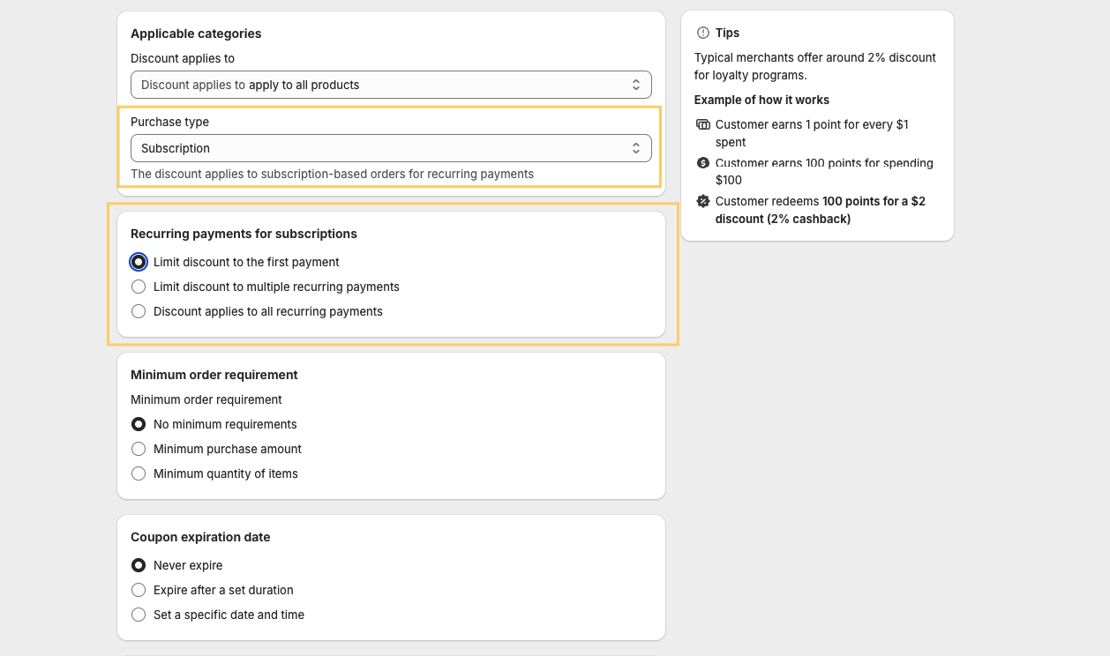The height and width of the screenshot is (656, 1110).
Task: Click the info icon beside Tips
Action: [703, 33]
